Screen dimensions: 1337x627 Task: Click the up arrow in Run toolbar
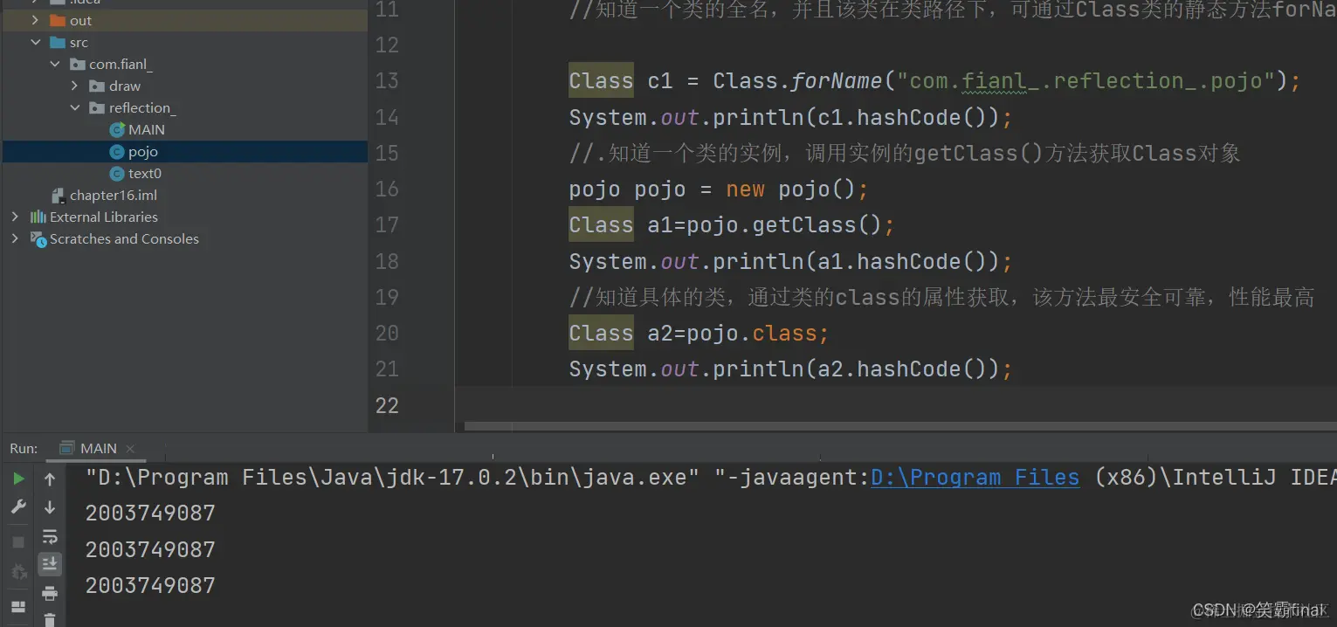50,479
